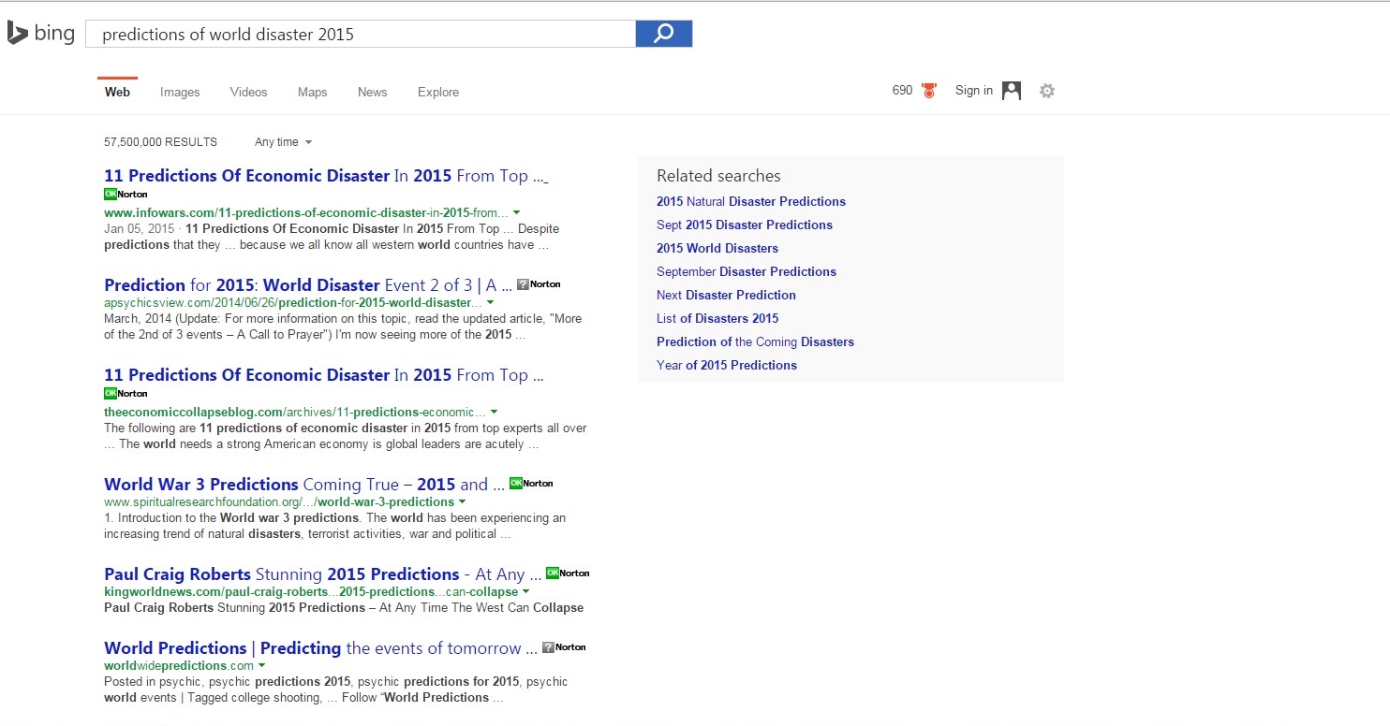1390x726 pixels.
Task: Open the Videos search tab
Action: [x=248, y=92]
